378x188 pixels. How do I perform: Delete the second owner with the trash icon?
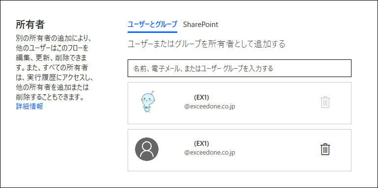tap(325, 149)
